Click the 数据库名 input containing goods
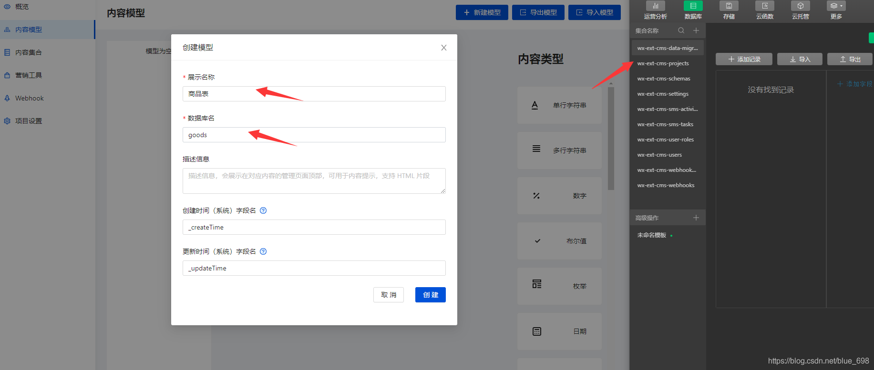The image size is (874, 370). [314, 135]
